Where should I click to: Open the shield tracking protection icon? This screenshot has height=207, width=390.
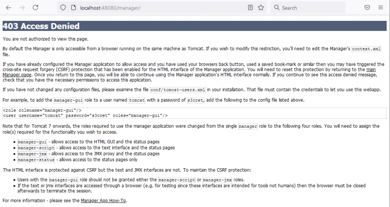[63, 8]
